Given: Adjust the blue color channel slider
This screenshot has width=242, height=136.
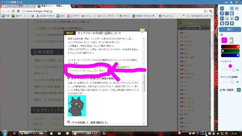Looking at the screenshot, I should (230, 55).
